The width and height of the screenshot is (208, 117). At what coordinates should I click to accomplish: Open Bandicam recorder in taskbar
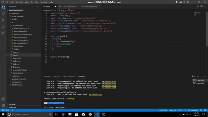pyautogui.click(x=104, y=114)
